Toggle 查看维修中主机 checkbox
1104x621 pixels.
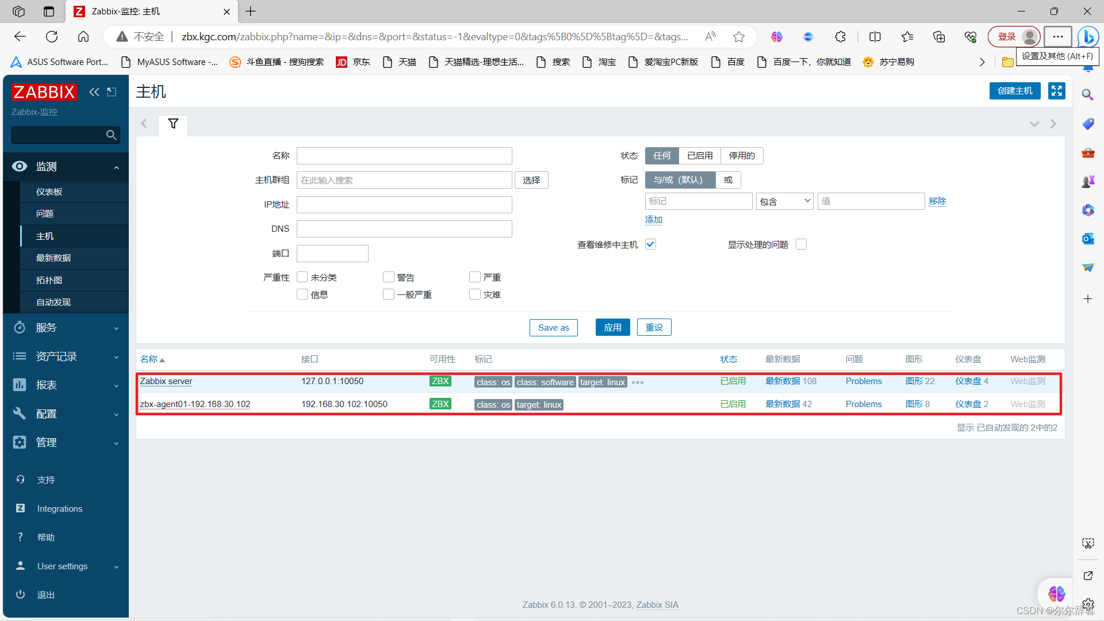tap(650, 244)
